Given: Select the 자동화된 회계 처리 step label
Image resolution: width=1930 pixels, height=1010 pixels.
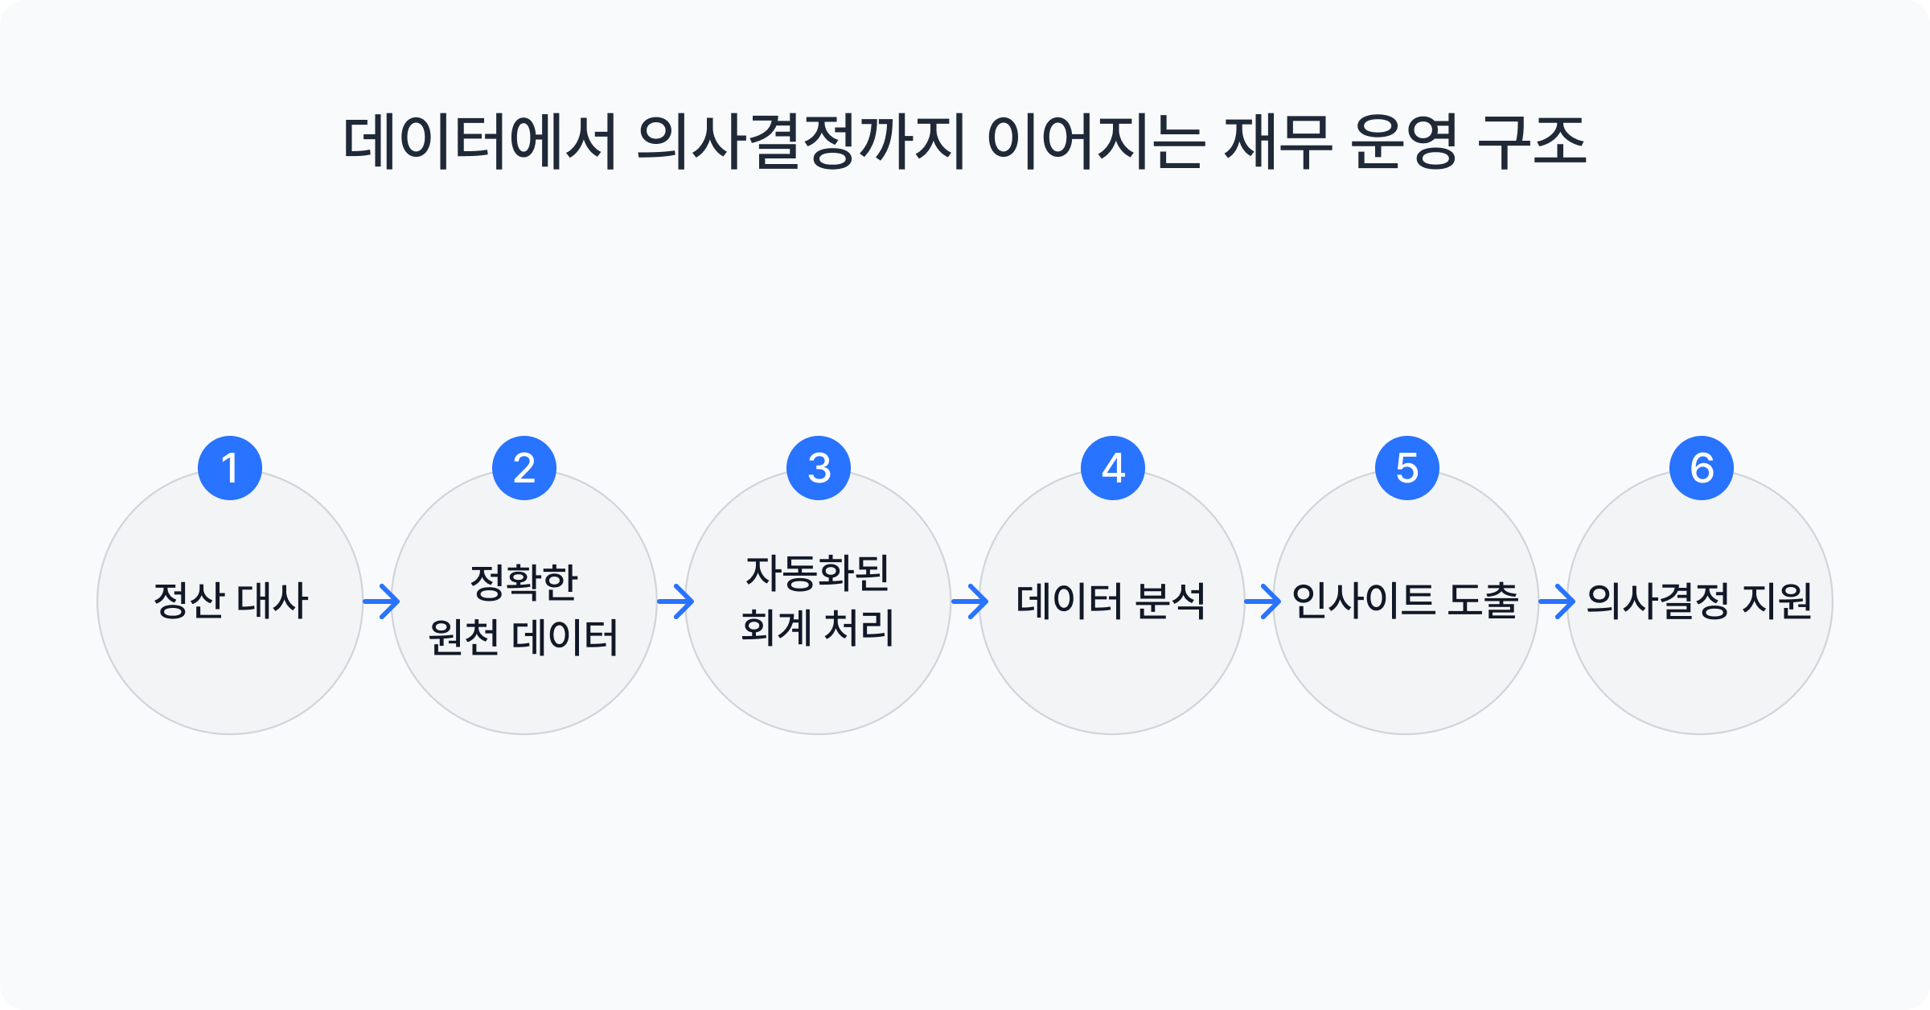Looking at the screenshot, I should [818, 601].
